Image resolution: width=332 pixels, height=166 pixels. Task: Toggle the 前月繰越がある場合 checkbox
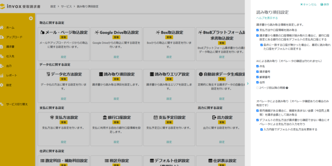point(257,111)
